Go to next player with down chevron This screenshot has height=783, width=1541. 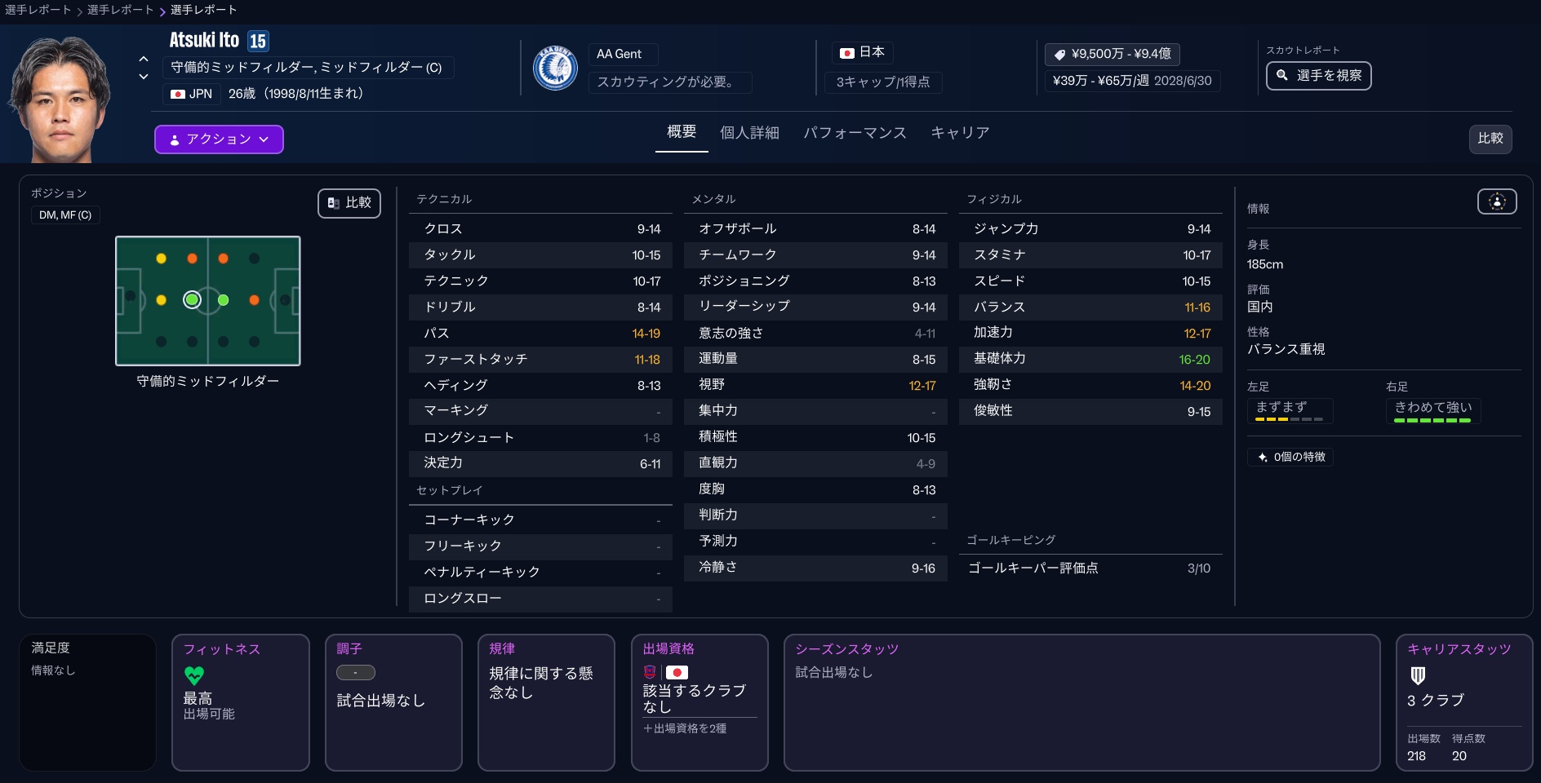point(144,77)
